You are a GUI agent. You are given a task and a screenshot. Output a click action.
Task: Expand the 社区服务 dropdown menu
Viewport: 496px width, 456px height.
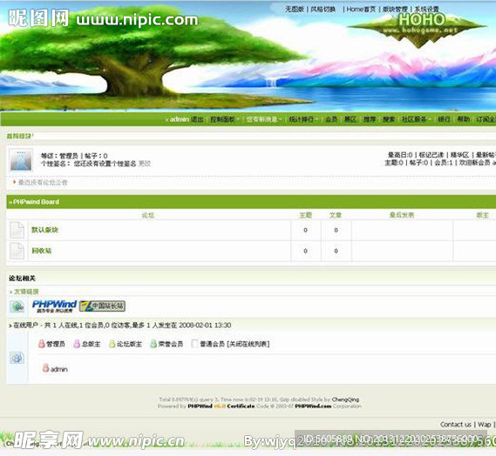[x=416, y=119]
